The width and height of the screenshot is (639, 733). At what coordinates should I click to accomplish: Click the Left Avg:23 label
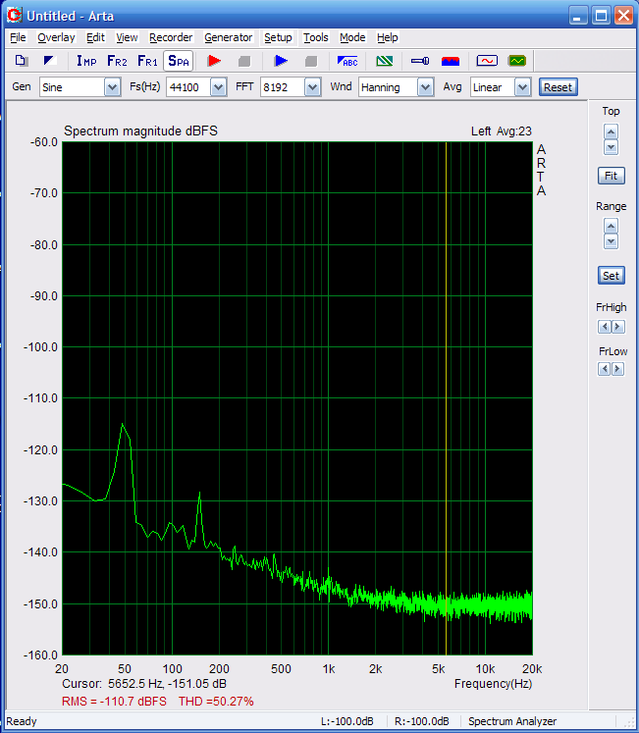[x=502, y=131]
